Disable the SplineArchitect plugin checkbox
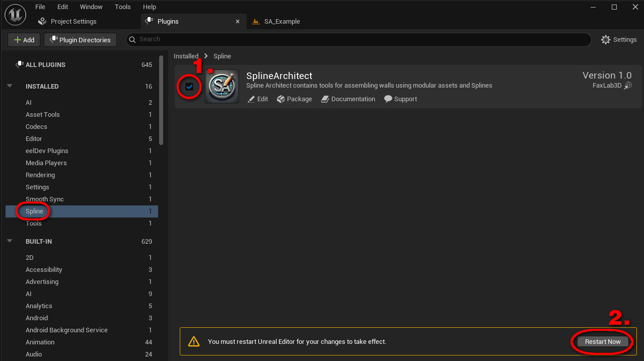The image size is (644, 361). 189,87
